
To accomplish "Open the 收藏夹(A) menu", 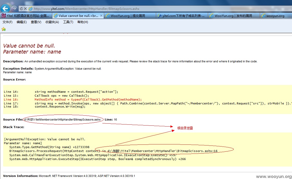I will pyautogui.click(x=52, y=22).
